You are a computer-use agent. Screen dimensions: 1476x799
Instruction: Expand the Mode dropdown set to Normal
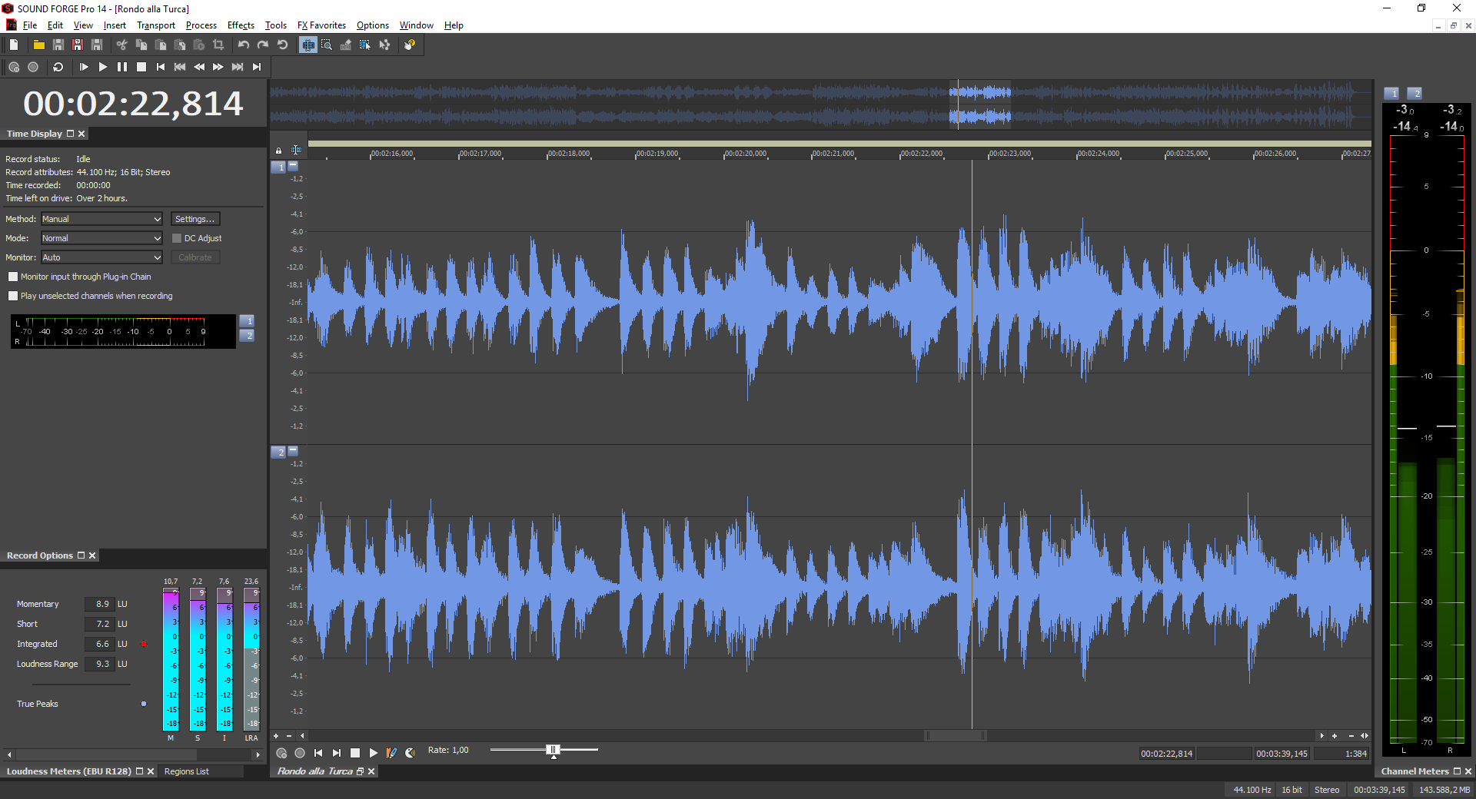pos(101,238)
